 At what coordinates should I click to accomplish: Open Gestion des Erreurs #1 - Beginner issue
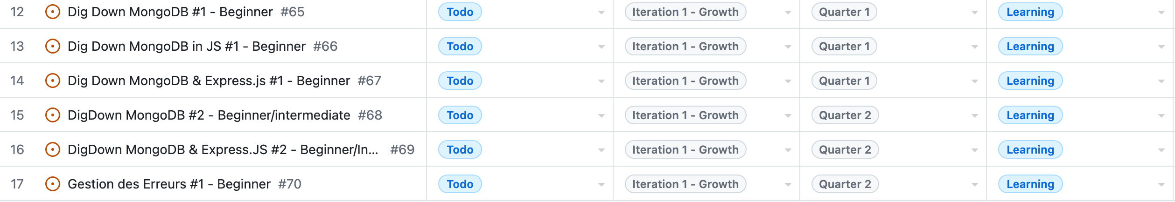pyautogui.click(x=169, y=184)
